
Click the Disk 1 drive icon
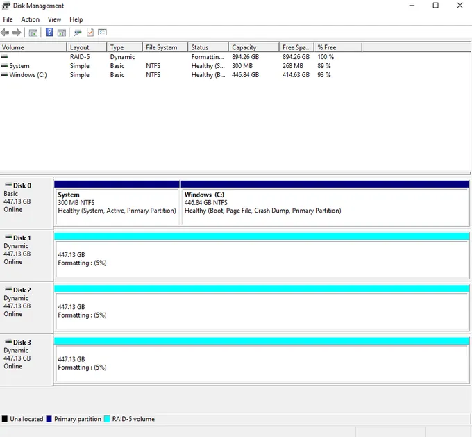(9, 237)
